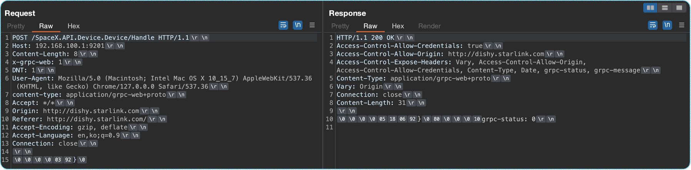This screenshot has width=691, height=170.
Task: Toggle word wrap in Response panel
Action: coord(653,25)
